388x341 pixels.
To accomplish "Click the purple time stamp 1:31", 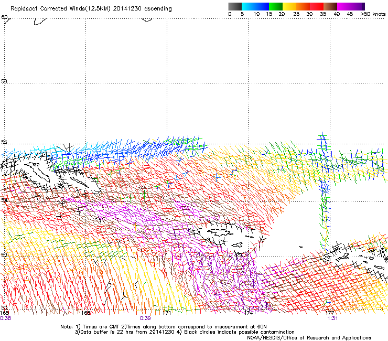I will click(x=332, y=318).
